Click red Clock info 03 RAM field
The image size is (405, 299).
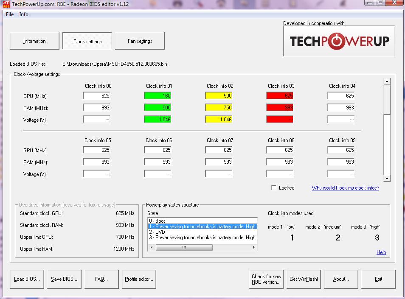click(x=280, y=108)
